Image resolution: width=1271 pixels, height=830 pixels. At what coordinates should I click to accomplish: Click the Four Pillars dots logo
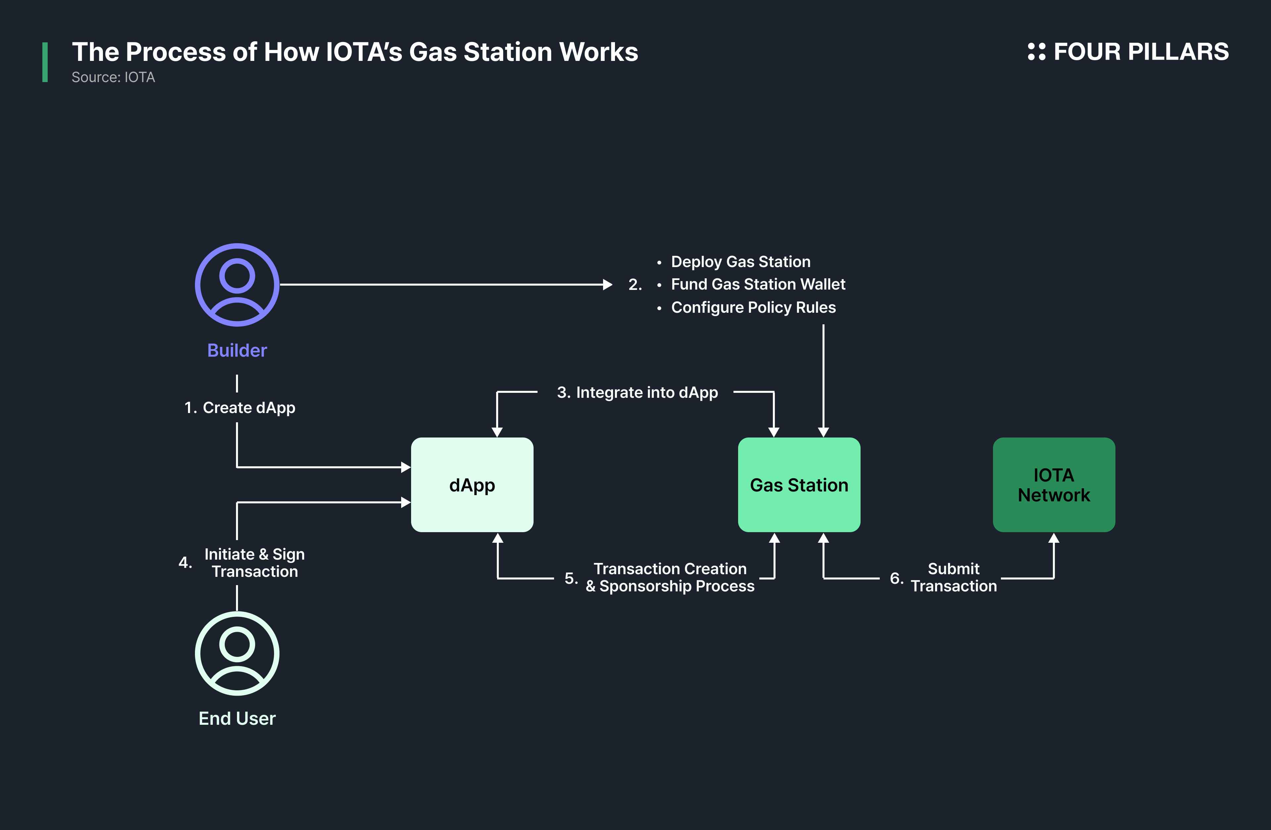(1036, 52)
